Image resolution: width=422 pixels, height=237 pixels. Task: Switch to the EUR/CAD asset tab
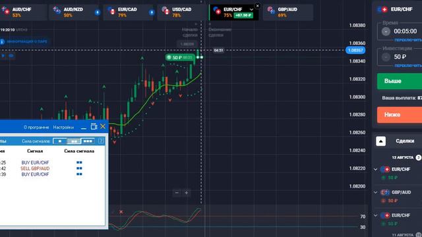128,12
